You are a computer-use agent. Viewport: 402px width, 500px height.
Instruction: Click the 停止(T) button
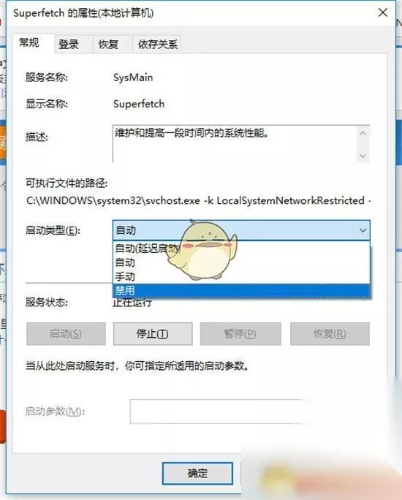pos(153,334)
